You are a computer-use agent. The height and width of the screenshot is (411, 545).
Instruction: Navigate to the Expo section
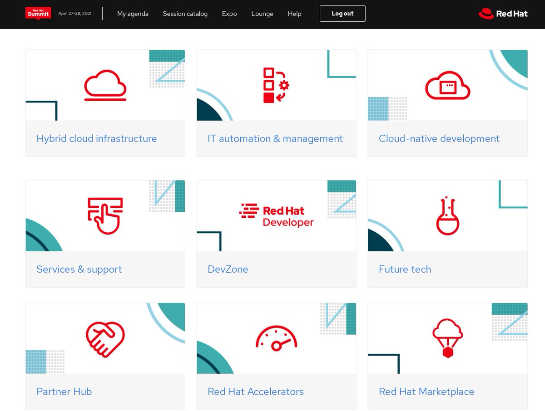[x=229, y=14]
